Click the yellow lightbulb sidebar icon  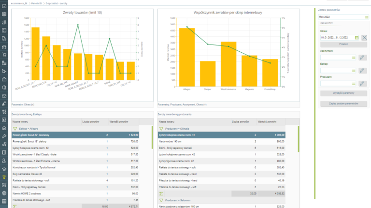pos(4,177)
